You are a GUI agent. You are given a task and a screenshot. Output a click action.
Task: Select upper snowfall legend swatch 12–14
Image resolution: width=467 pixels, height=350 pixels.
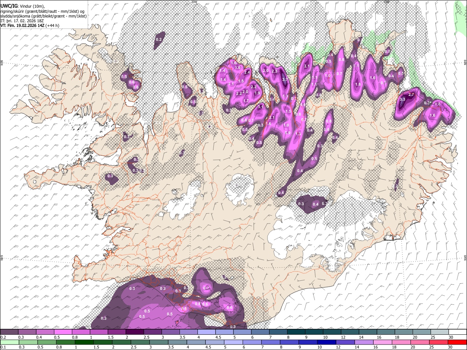click(350, 332)
